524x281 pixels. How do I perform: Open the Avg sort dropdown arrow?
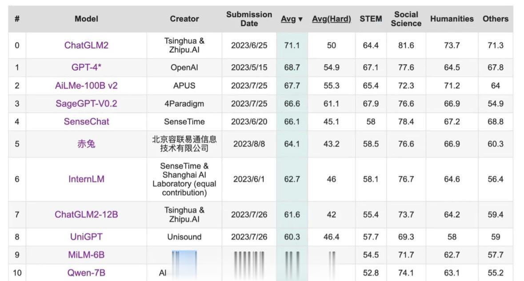(300, 19)
